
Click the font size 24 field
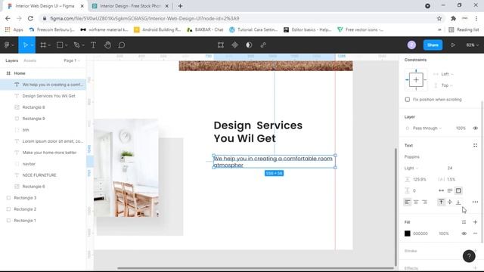click(450, 168)
